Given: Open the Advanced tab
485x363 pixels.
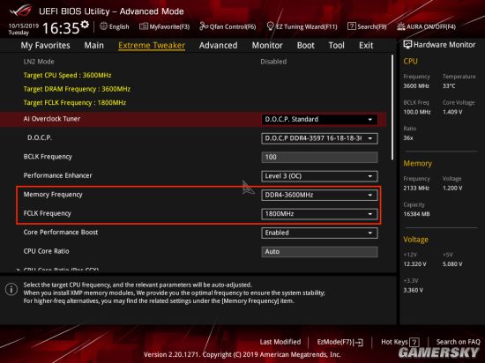Looking at the screenshot, I should pyautogui.click(x=219, y=46).
